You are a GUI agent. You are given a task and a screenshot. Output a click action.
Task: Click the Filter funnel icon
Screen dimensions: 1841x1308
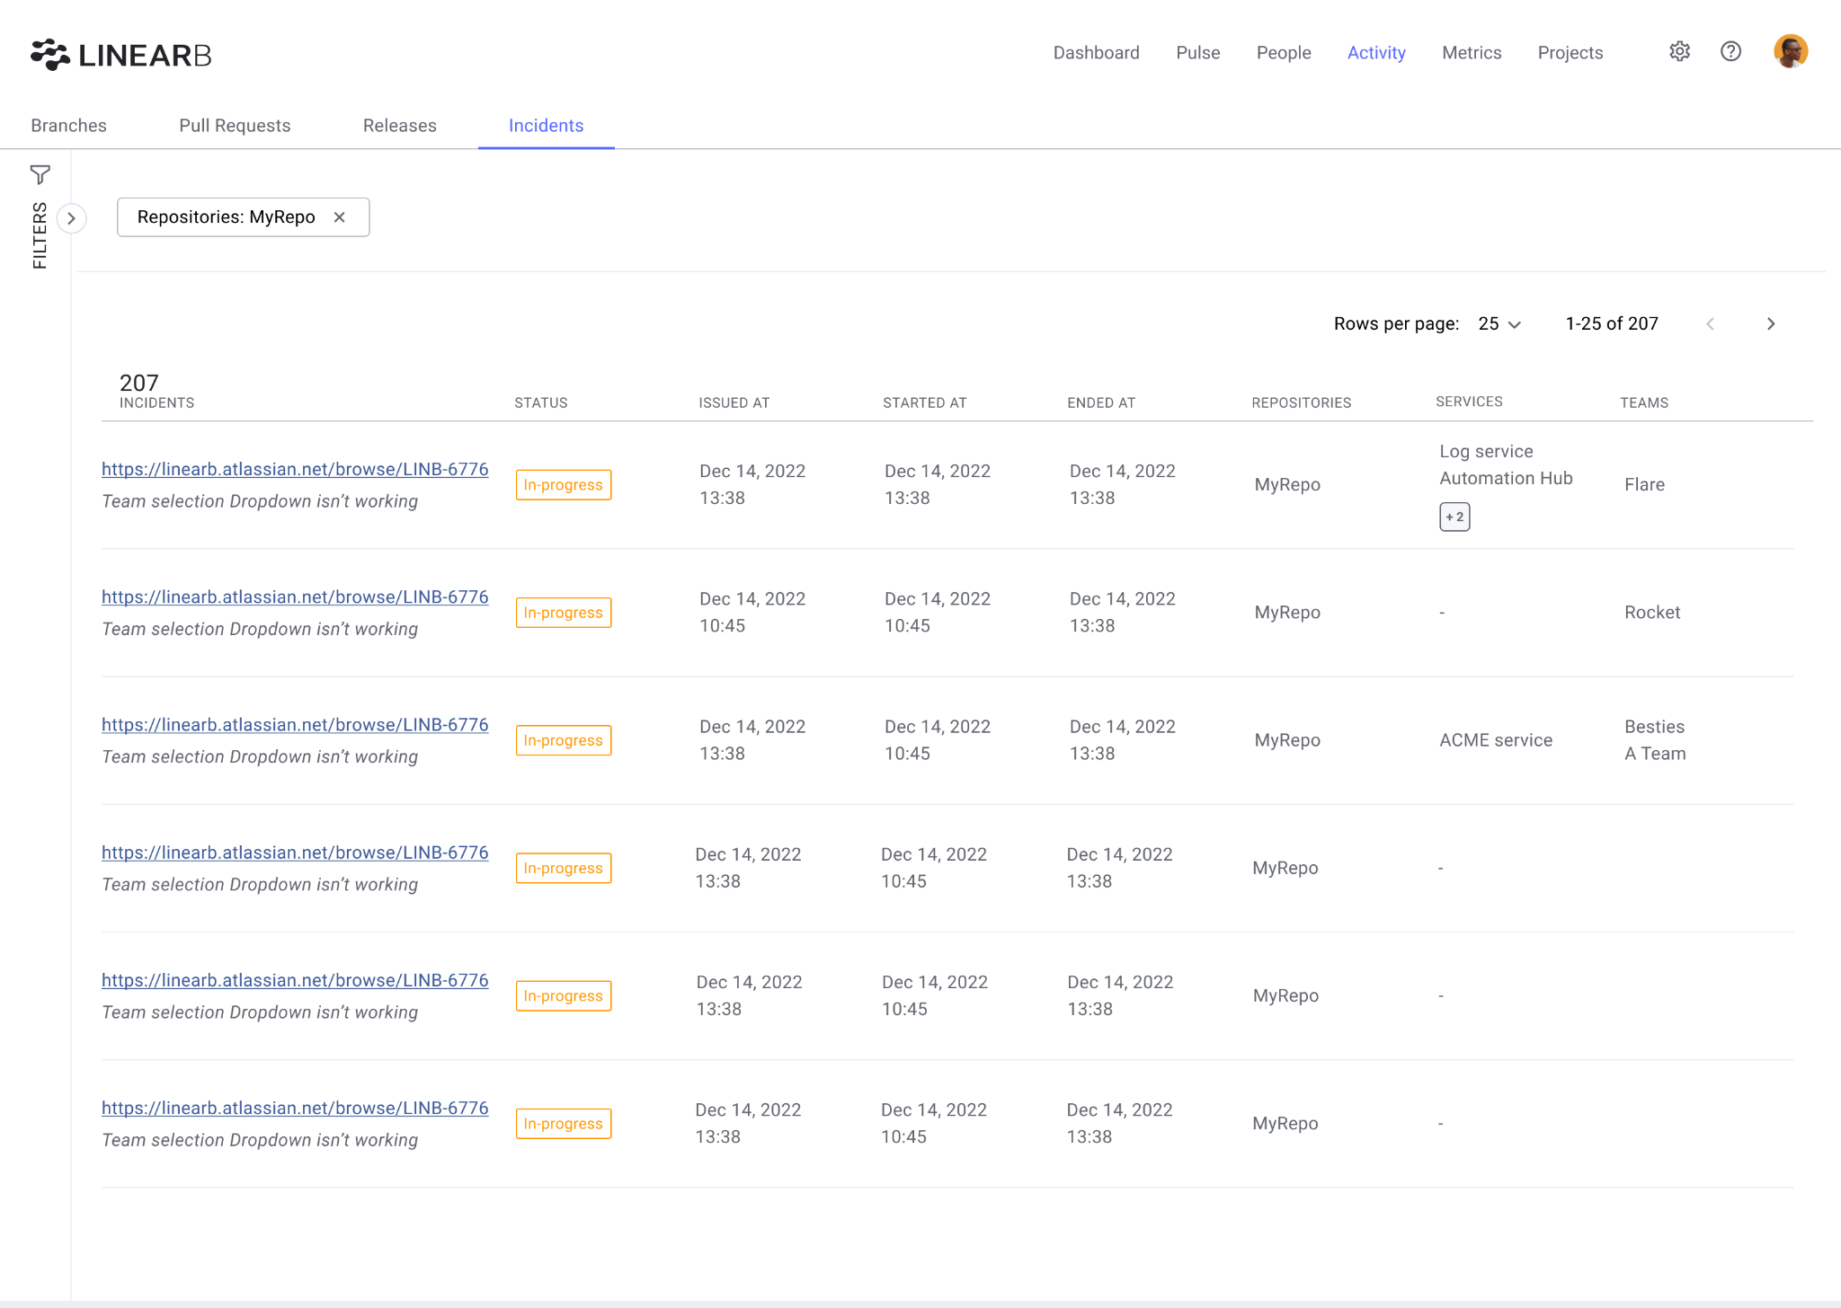pyautogui.click(x=40, y=174)
